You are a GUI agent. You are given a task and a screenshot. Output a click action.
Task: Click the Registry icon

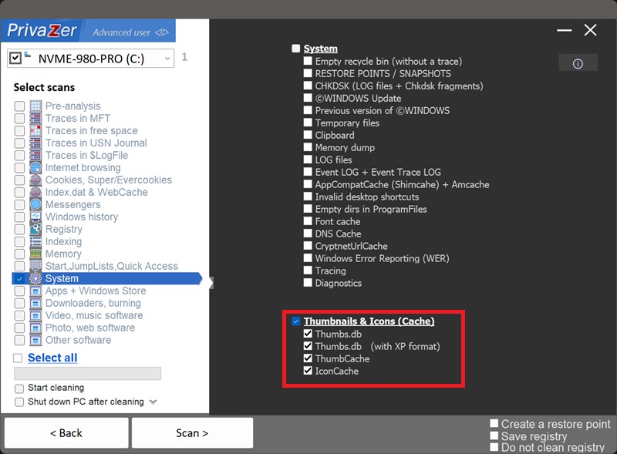pos(35,229)
